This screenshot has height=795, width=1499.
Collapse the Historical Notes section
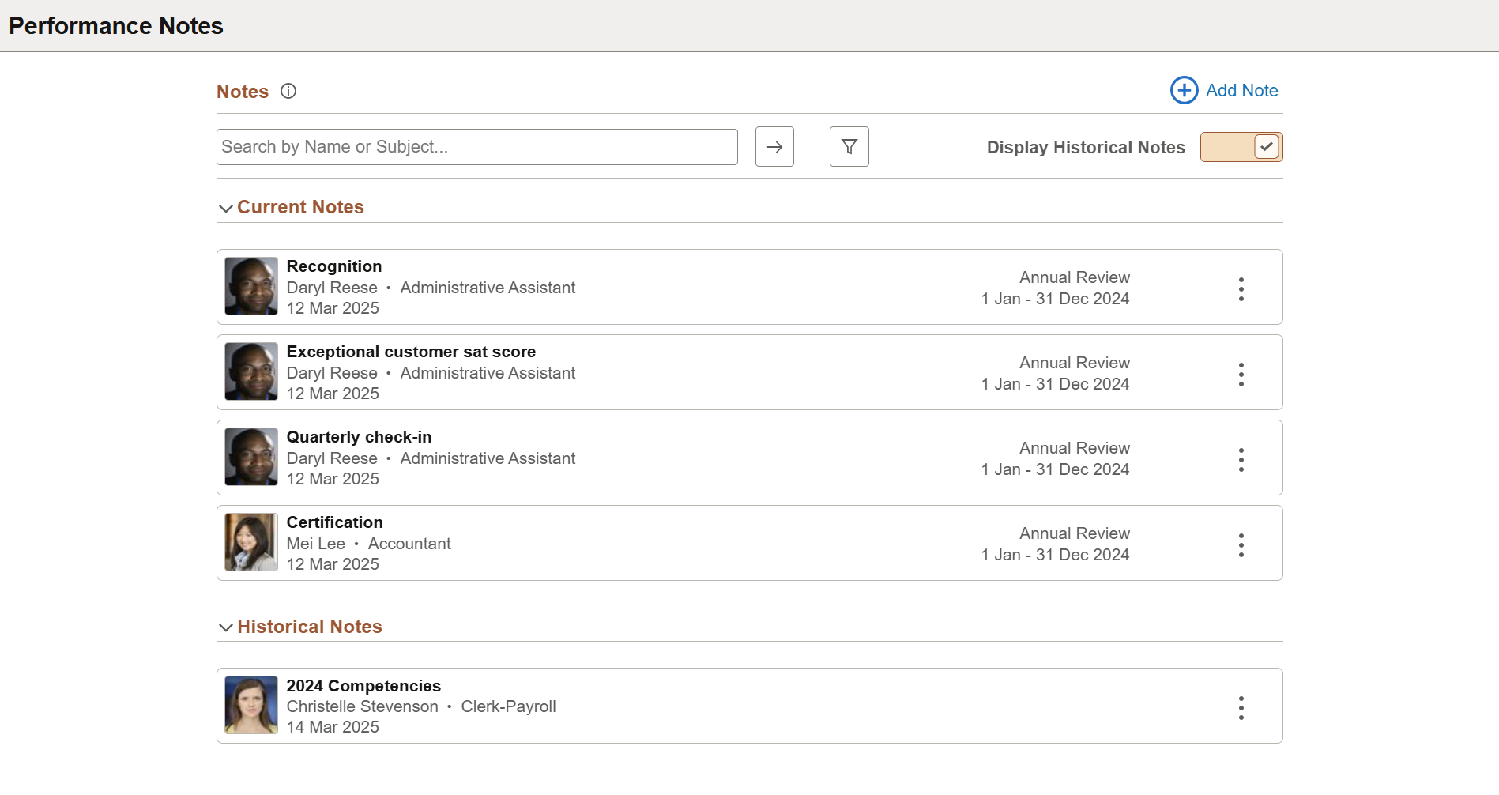point(225,627)
